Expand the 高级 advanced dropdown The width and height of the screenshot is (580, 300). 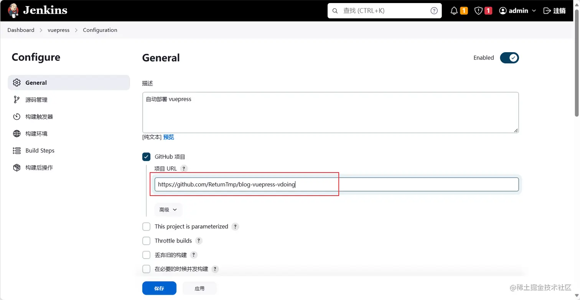click(168, 210)
